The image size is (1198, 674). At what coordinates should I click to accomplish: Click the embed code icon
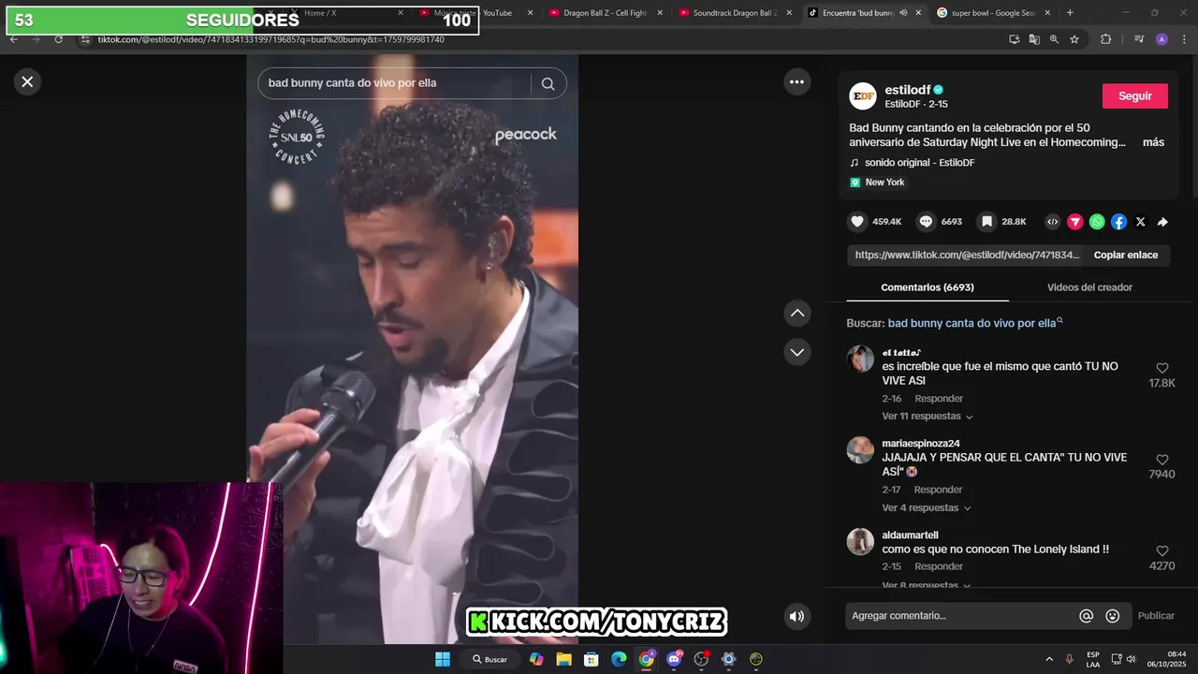[1053, 222]
